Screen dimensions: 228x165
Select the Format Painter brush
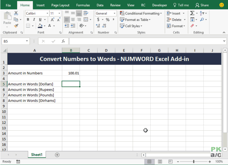tap(16, 26)
